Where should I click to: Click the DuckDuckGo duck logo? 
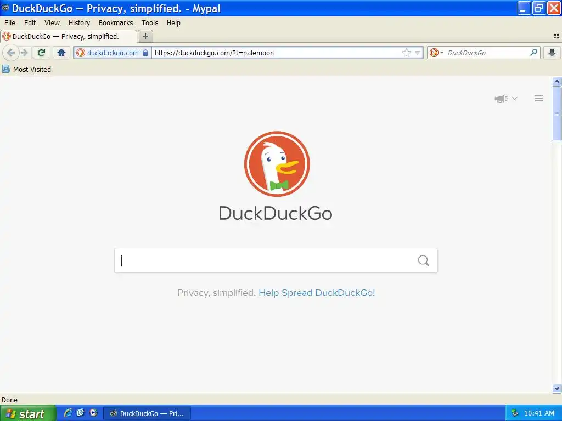pos(277,163)
